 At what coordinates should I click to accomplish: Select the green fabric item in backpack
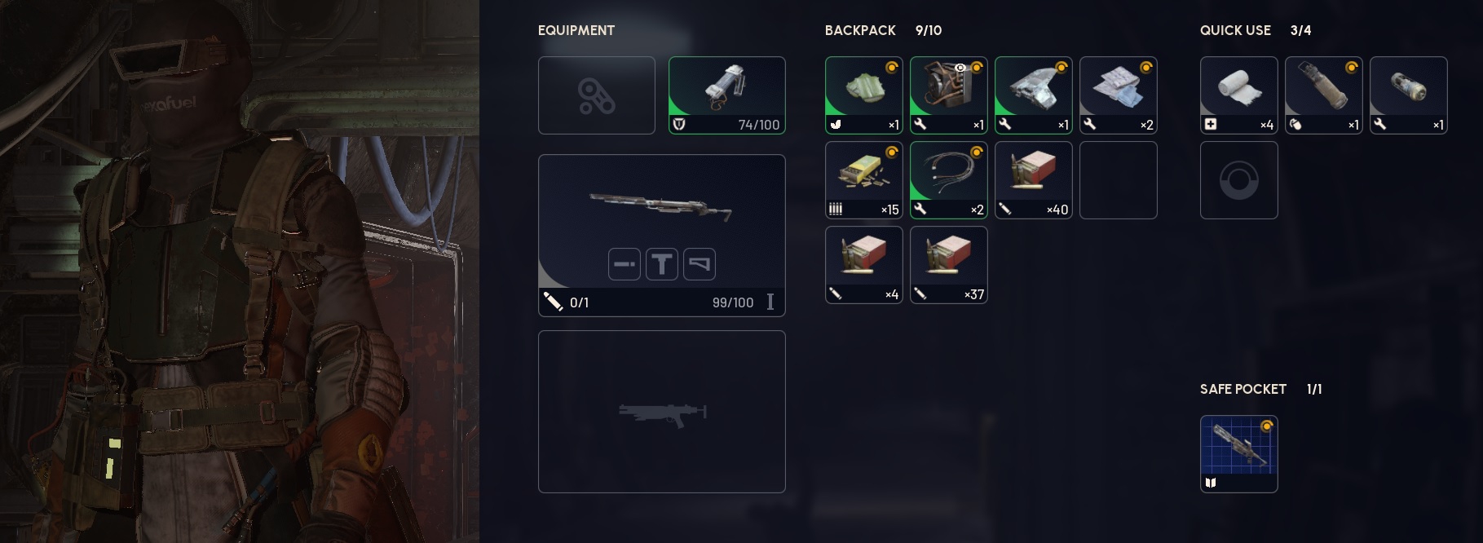(x=863, y=95)
